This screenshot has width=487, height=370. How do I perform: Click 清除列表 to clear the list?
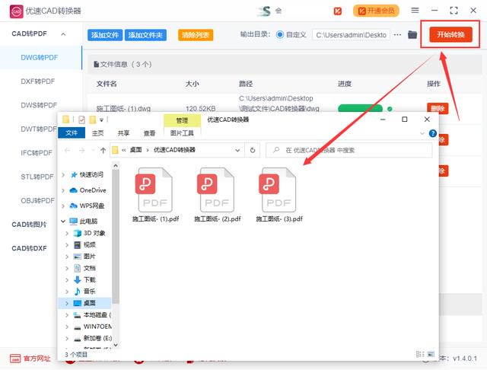(196, 35)
